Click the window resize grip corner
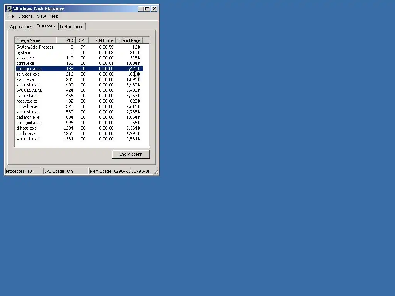This screenshot has height=296, width=395. pos(156,172)
